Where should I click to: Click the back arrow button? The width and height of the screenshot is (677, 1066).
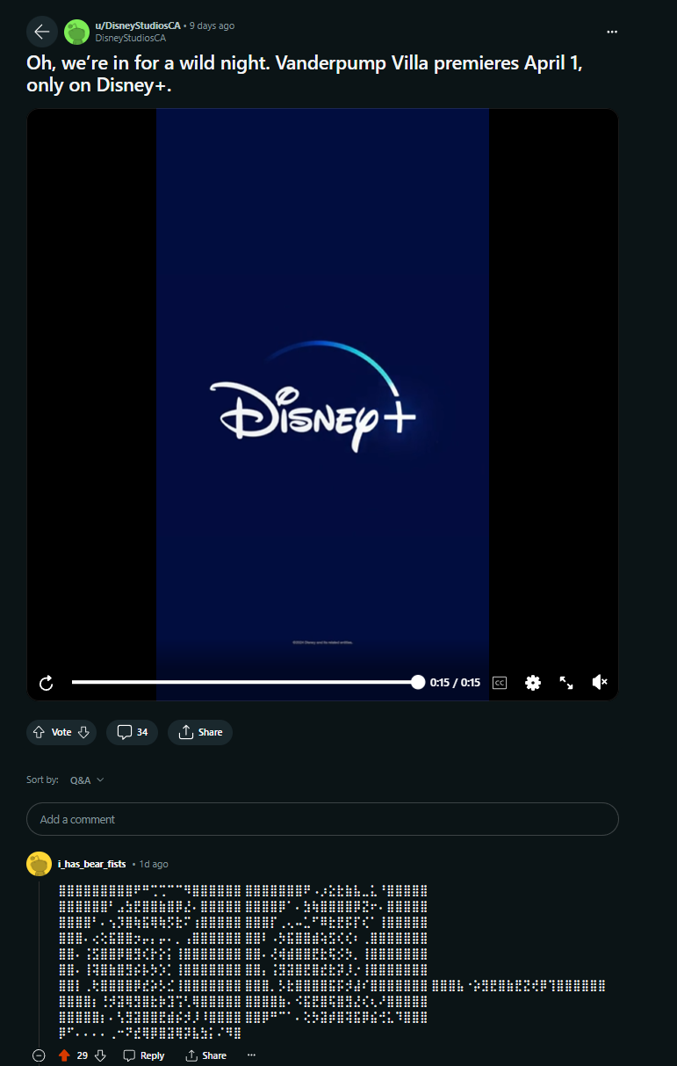click(x=41, y=33)
